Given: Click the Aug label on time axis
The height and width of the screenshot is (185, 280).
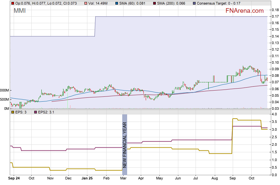Looking at the screenshot, I should point(214,179).
